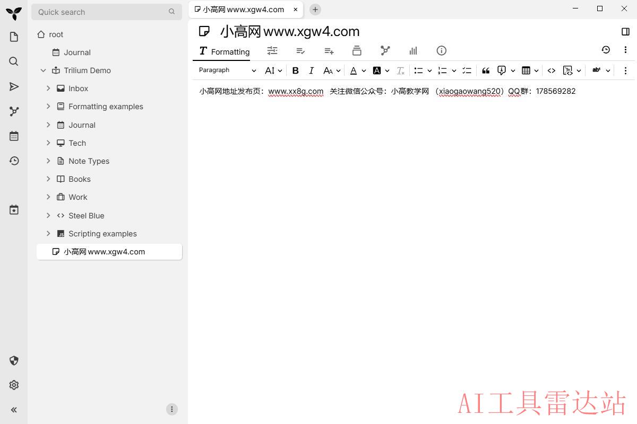Open Note Info ribbon tab
The height and width of the screenshot is (424, 637).
pos(442,50)
